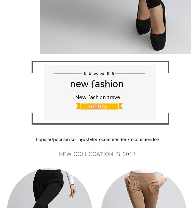Click the 'NEW COLLOCATION IN 2017' heading
Viewport: 191px width, 208px height.
[x=97, y=154]
